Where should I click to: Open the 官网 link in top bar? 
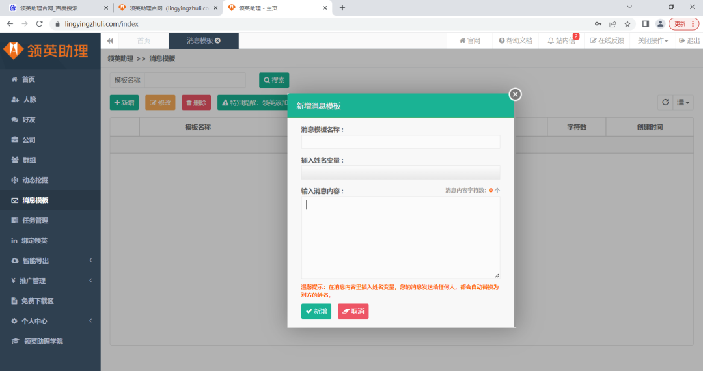(x=470, y=41)
